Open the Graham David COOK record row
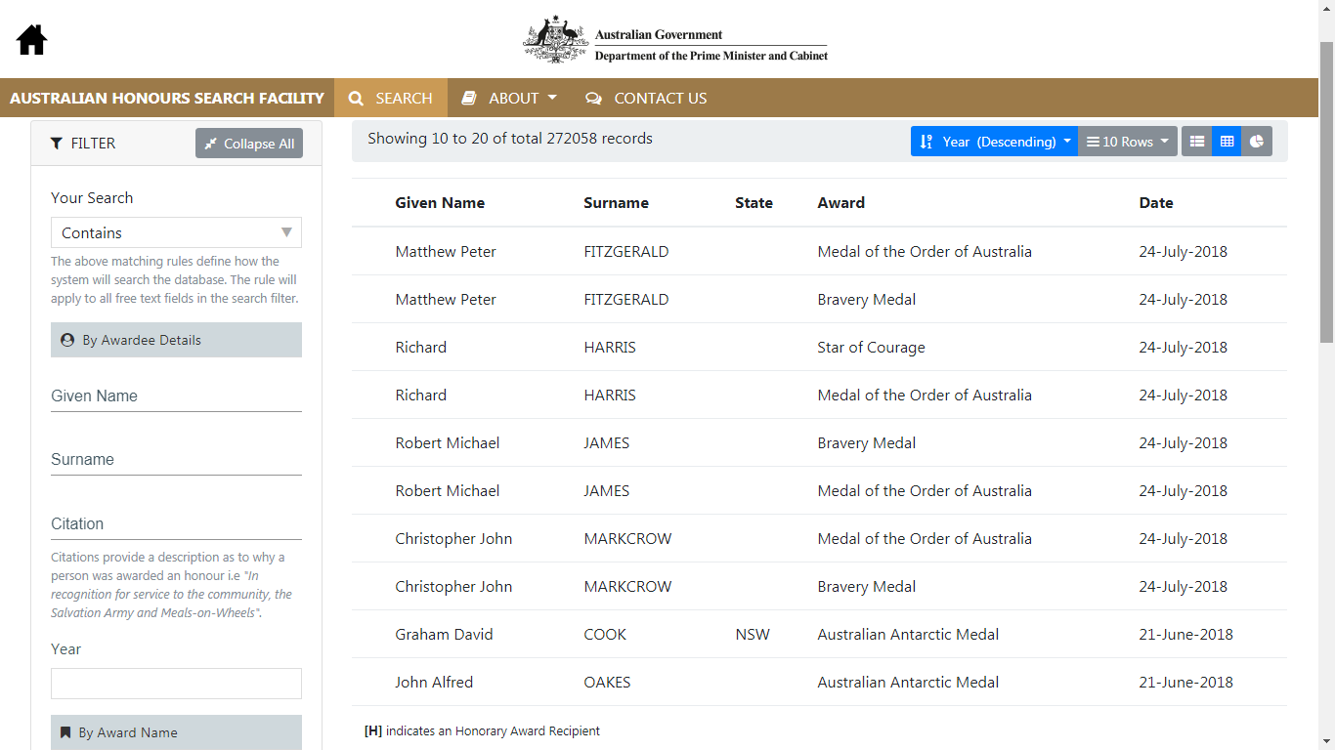This screenshot has height=750, width=1335. 819,635
